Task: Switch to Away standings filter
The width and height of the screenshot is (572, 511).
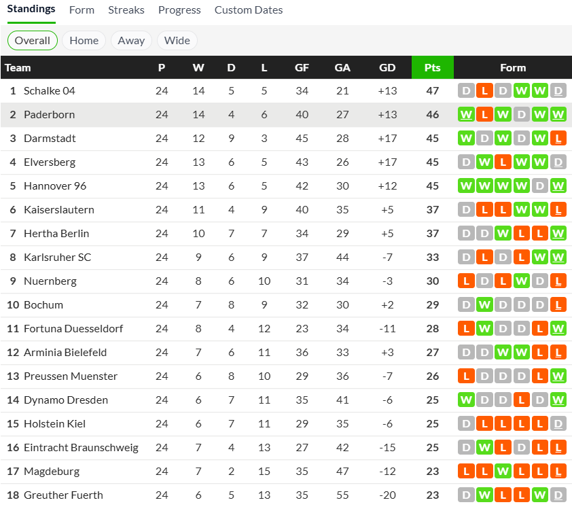Action: coord(131,40)
